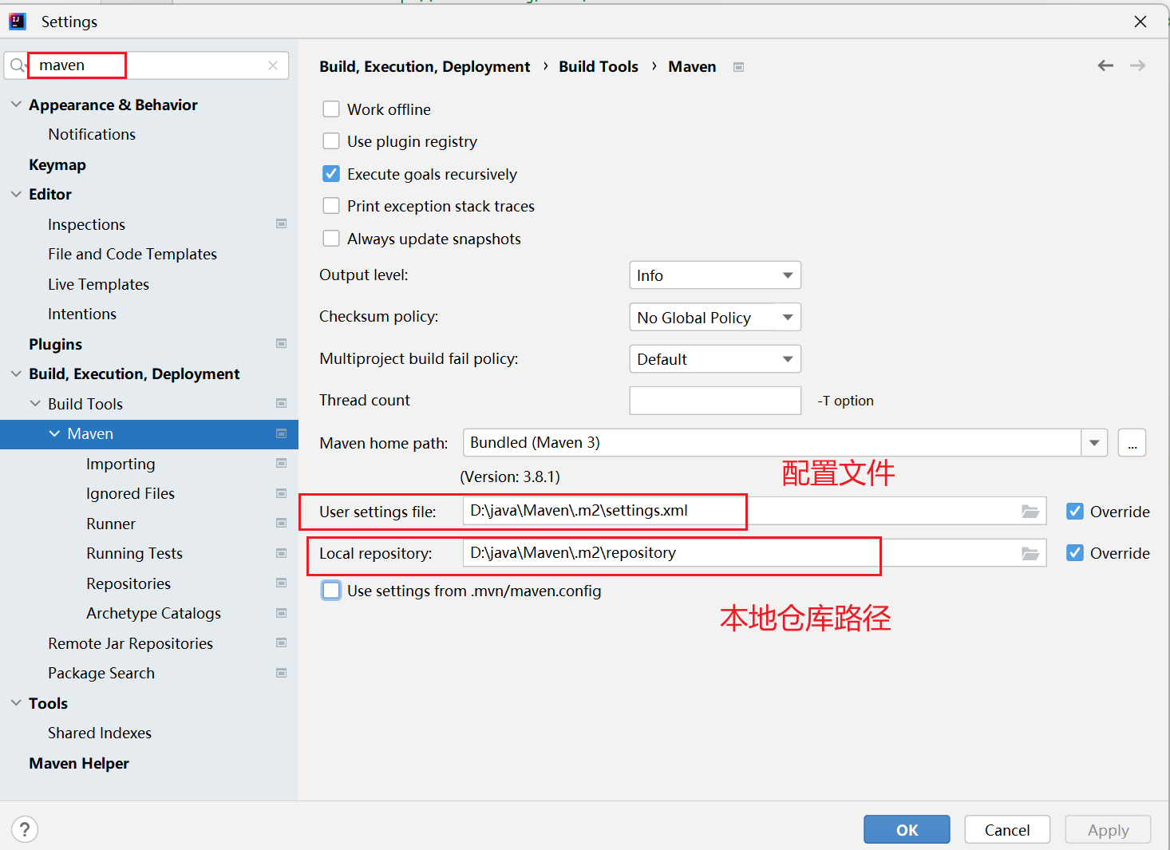Viewport: 1170px width, 850px height.
Task: Uncheck Execute goals recursively
Action: pyautogui.click(x=331, y=173)
